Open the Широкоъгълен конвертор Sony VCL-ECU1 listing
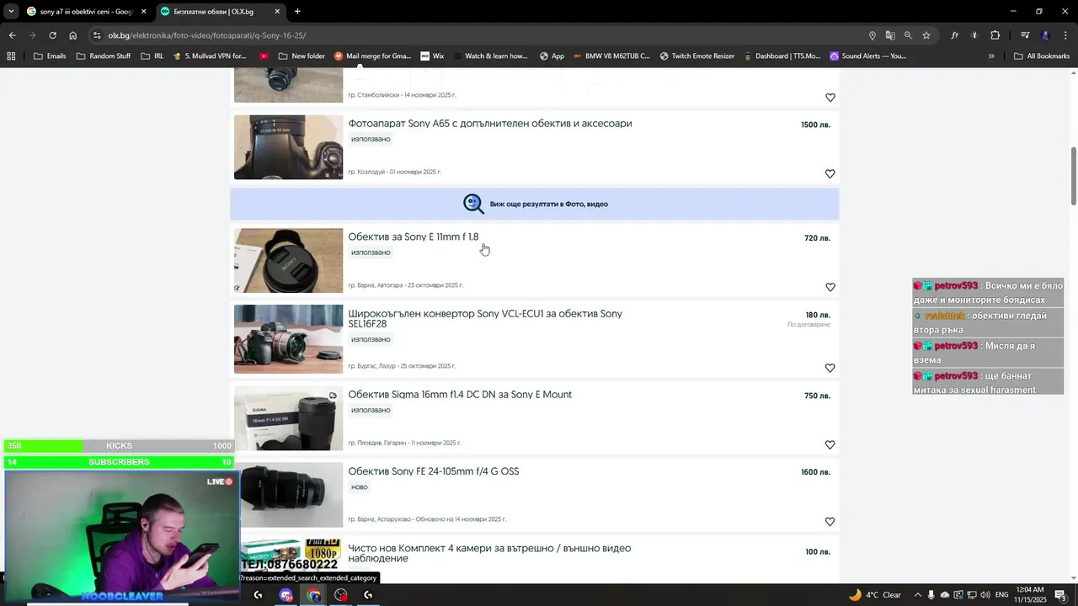 (485, 319)
